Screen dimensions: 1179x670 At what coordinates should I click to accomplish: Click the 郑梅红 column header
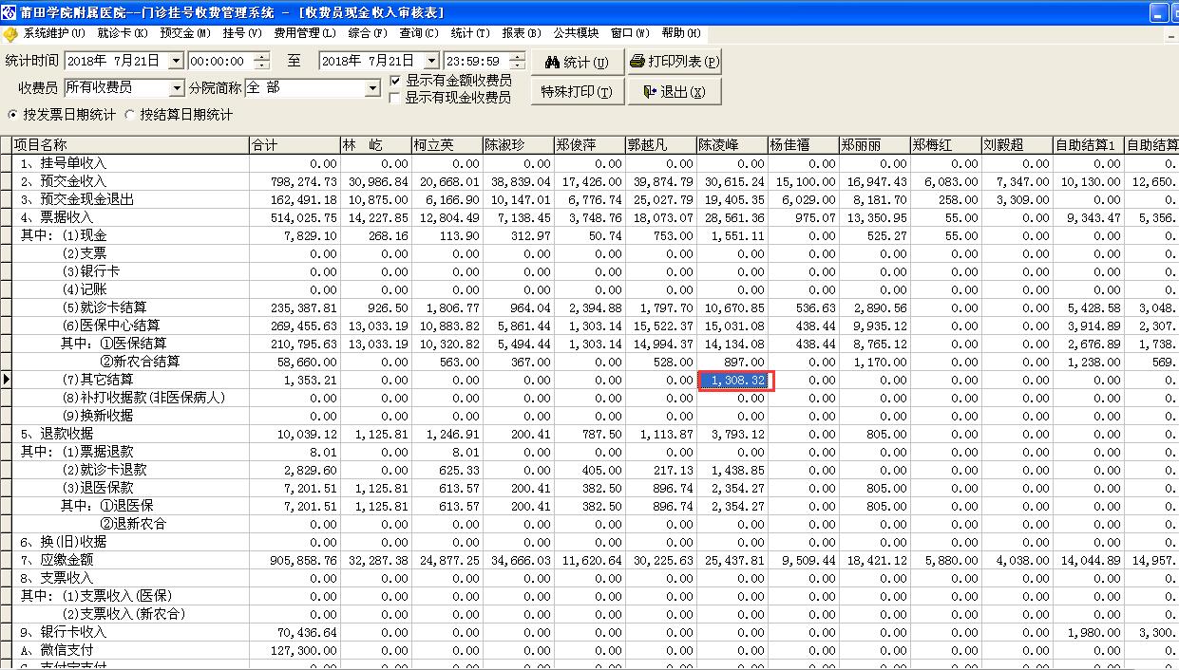click(945, 145)
